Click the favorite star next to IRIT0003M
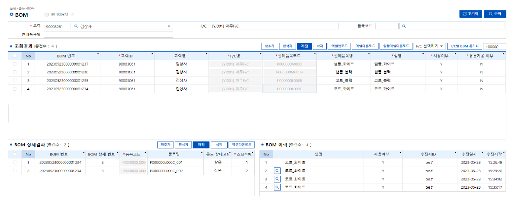512x199 pixels. click(x=73, y=15)
